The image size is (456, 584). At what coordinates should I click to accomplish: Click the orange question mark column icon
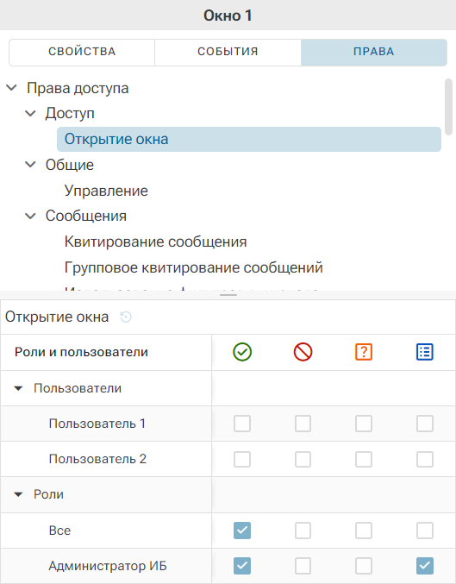point(364,352)
